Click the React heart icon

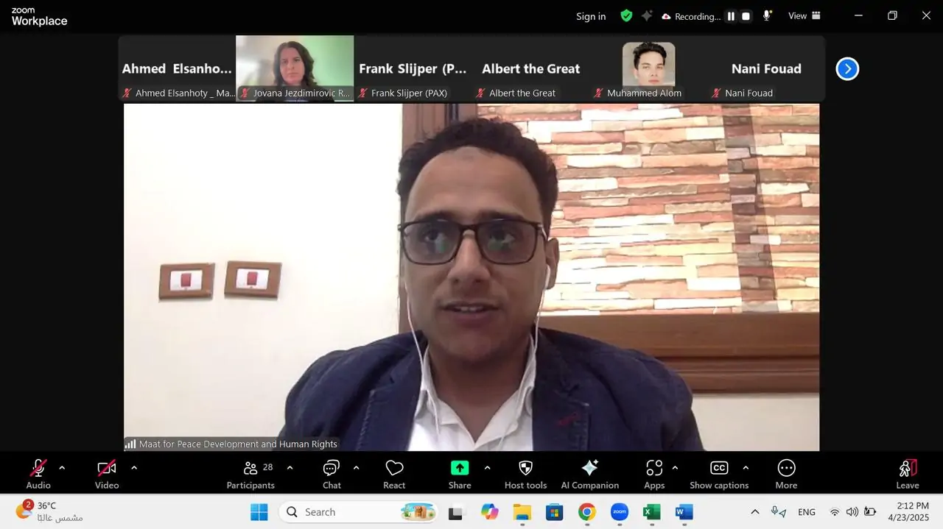pyautogui.click(x=394, y=473)
